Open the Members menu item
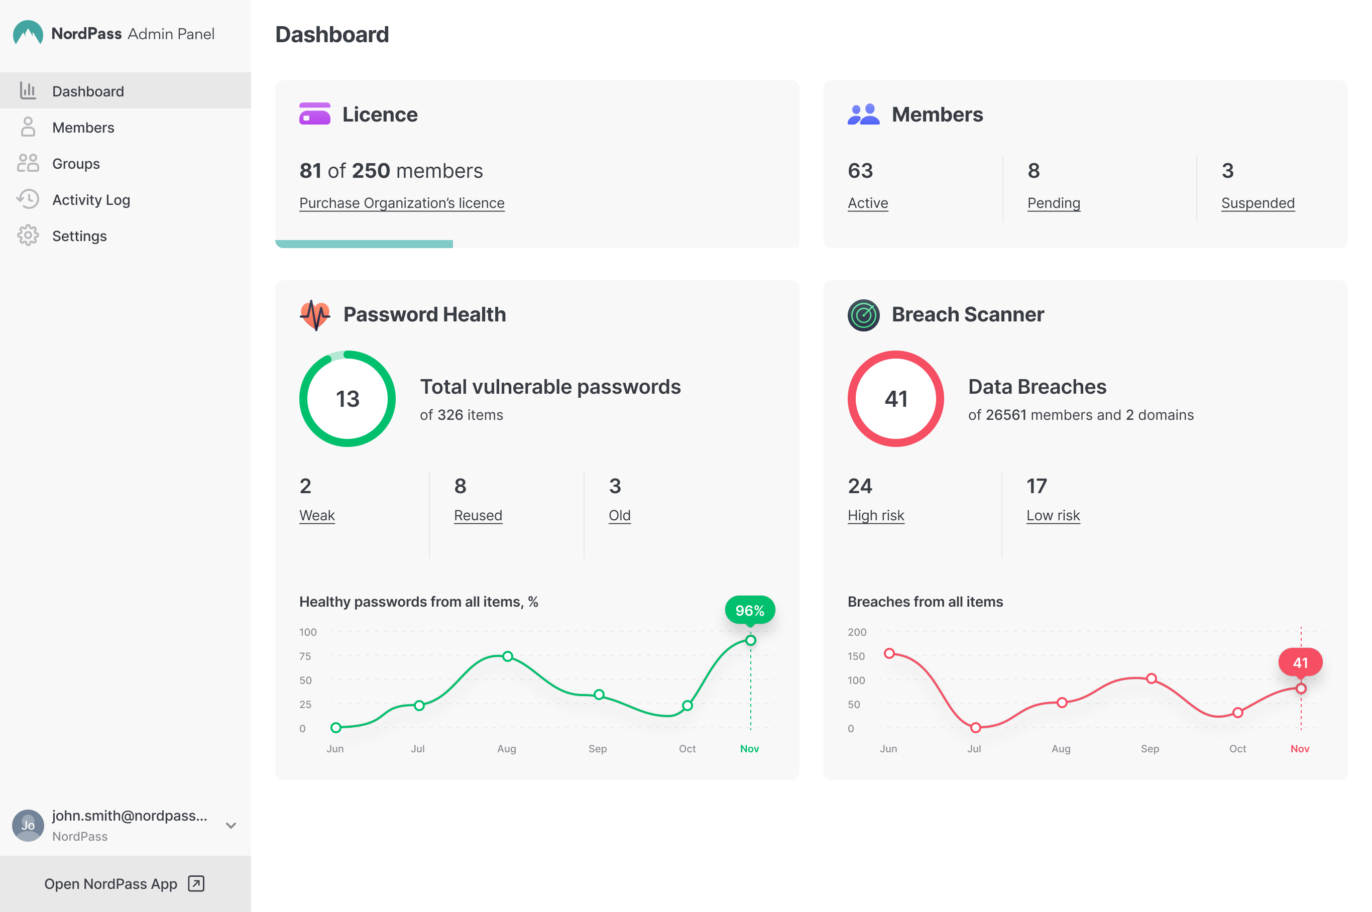 83,128
